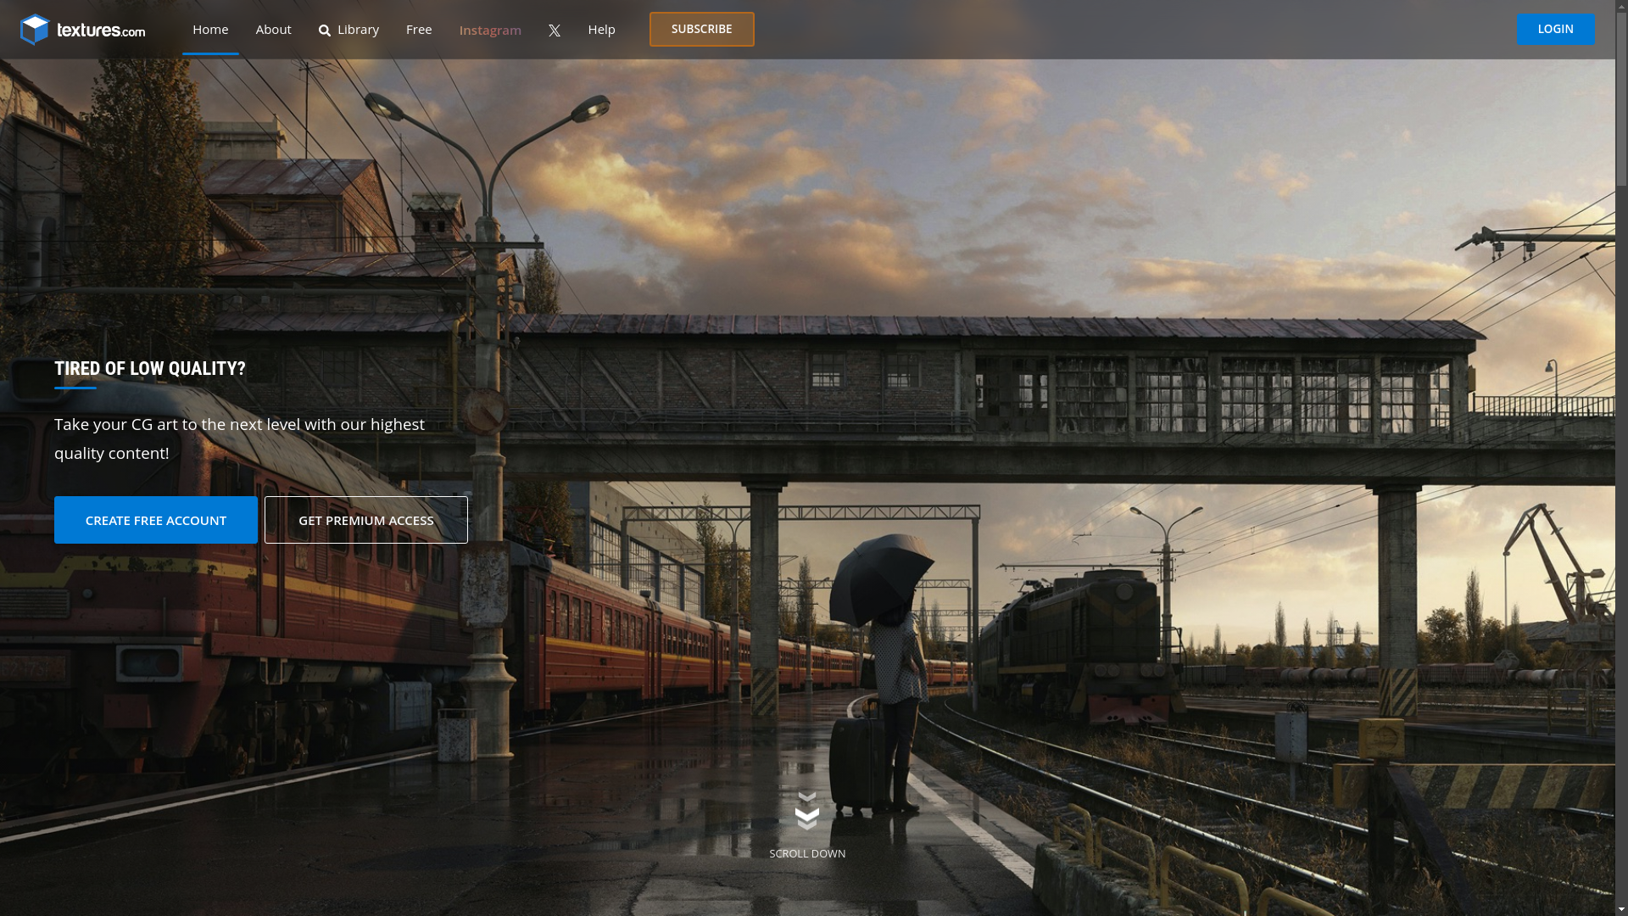The height and width of the screenshot is (916, 1628).
Task: Click the 'TIRED OF LOW QUALITY?' heading
Action: coord(150,369)
